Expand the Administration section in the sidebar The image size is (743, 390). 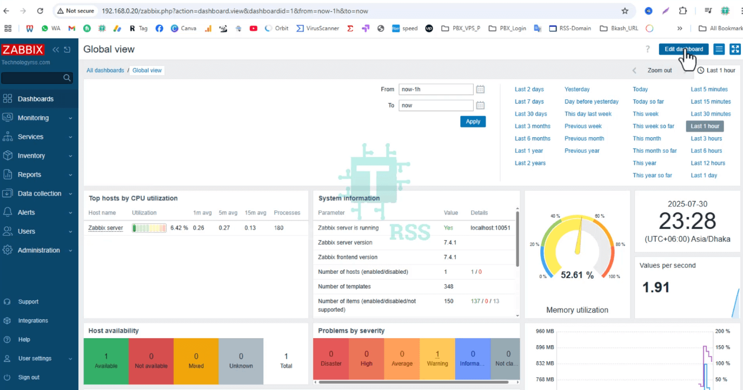pyautogui.click(x=38, y=250)
